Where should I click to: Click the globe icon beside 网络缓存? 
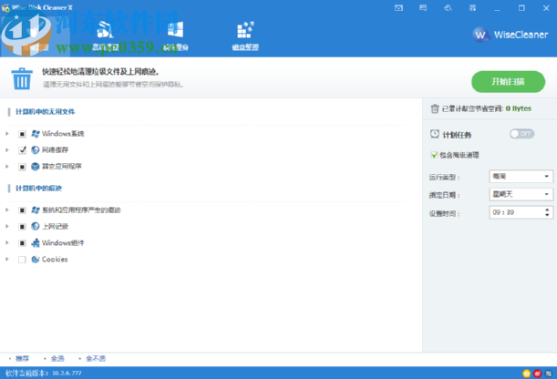36,150
